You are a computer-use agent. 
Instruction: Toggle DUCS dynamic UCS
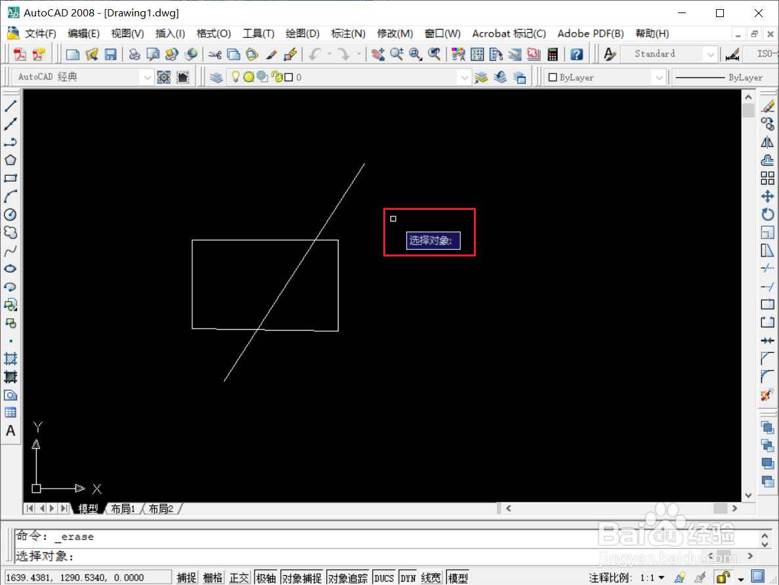tap(384, 578)
